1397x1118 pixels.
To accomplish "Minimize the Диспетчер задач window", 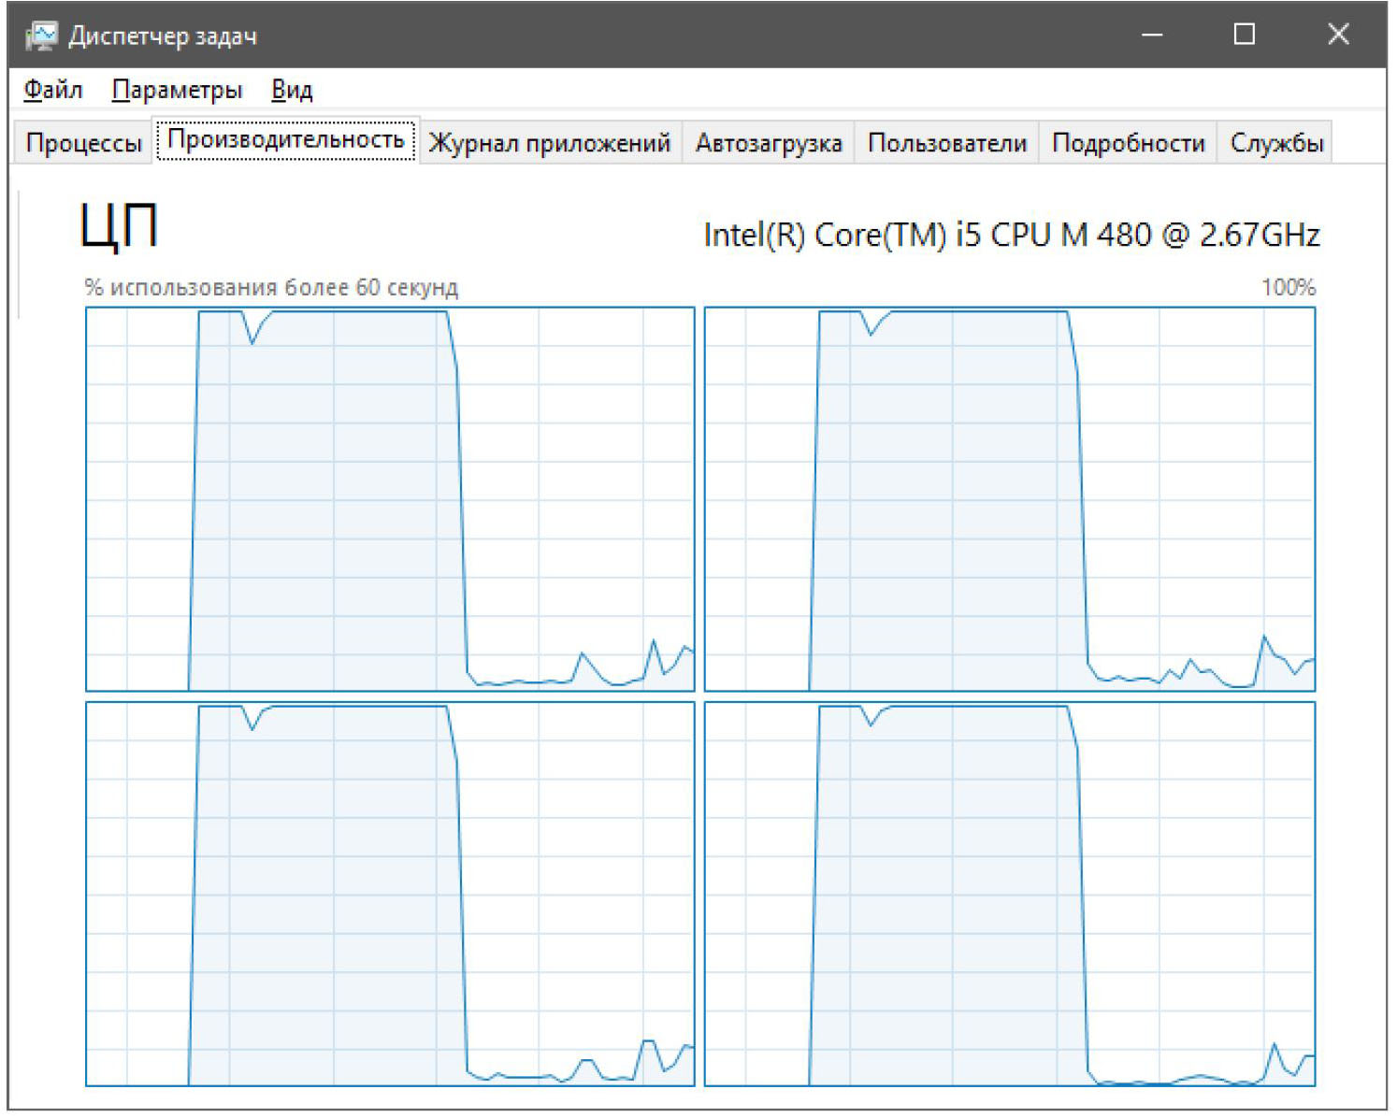I will tap(1152, 36).
